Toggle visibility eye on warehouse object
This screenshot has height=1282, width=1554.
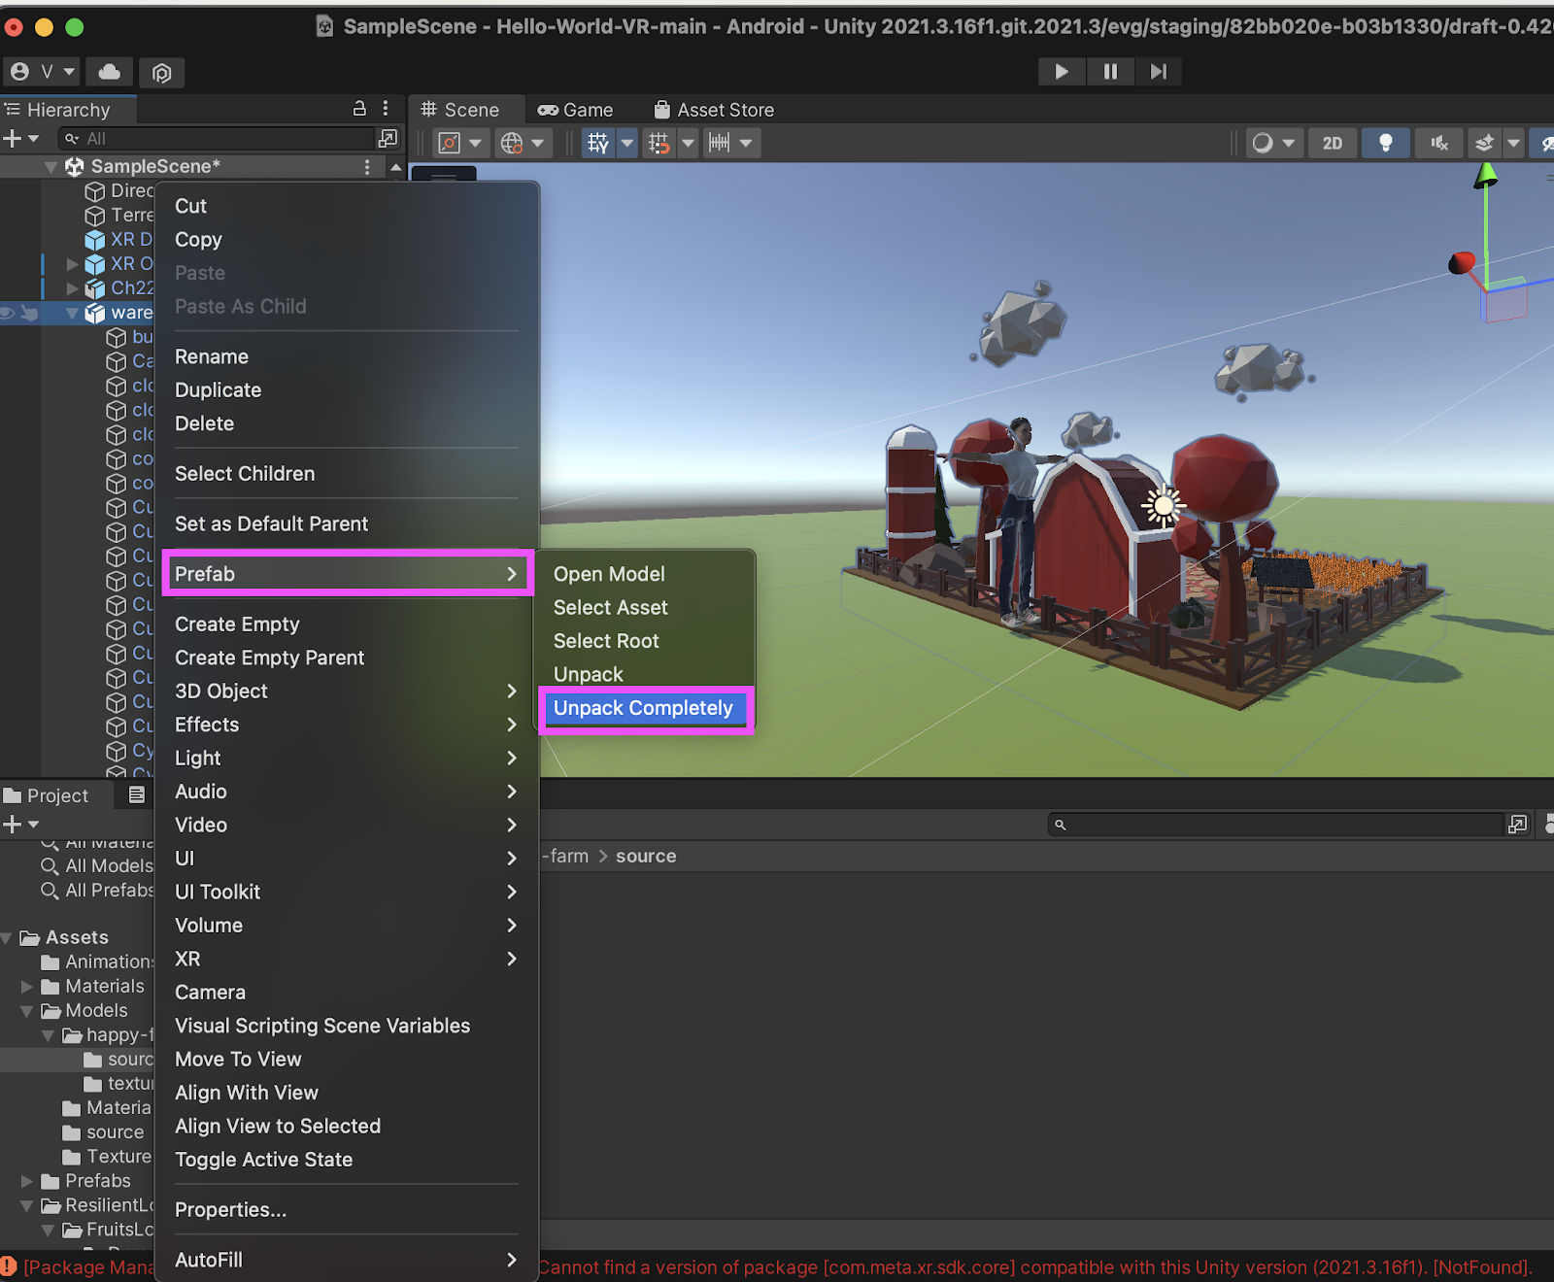click(9, 313)
